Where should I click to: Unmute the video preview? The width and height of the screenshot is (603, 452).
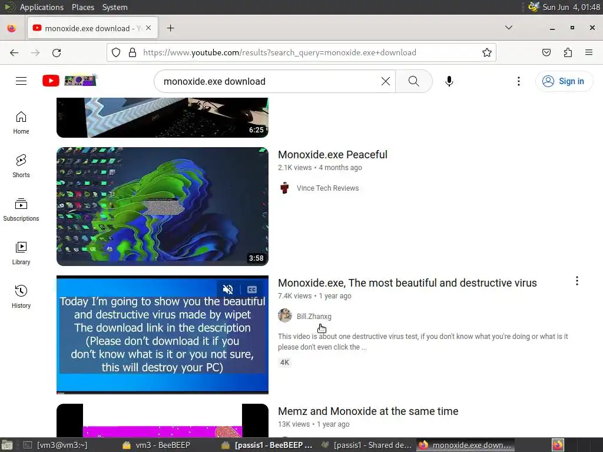click(228, 289)
